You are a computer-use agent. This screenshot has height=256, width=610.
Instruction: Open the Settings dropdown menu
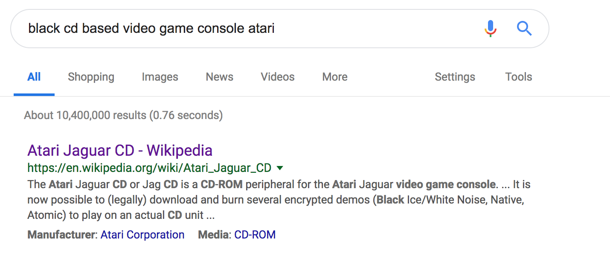point(455,77)
